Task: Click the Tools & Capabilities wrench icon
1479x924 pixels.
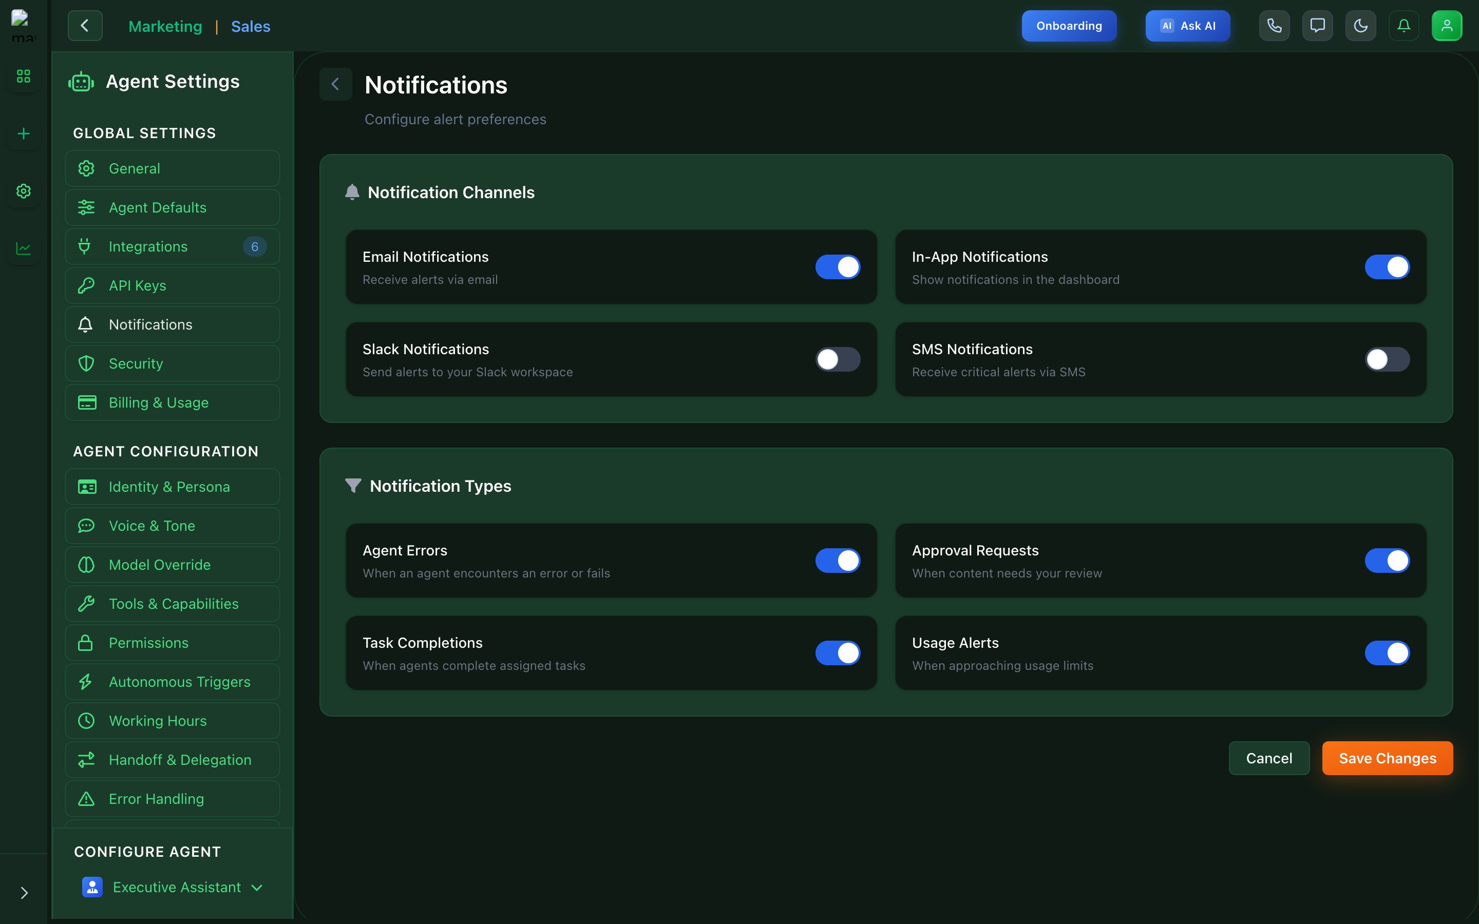Action: click(86, 604)
